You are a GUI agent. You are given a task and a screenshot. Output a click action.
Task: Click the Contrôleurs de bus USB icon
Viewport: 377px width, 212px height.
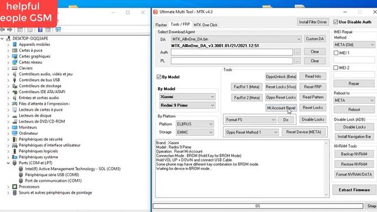15,80
